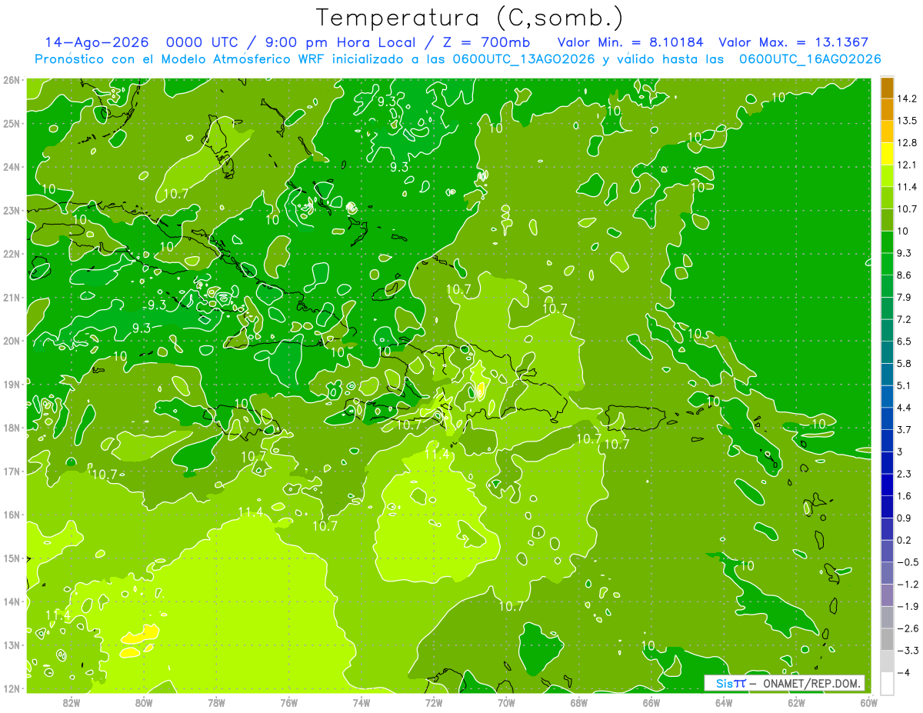Click the 13.5 legend value

coord(906,121)
